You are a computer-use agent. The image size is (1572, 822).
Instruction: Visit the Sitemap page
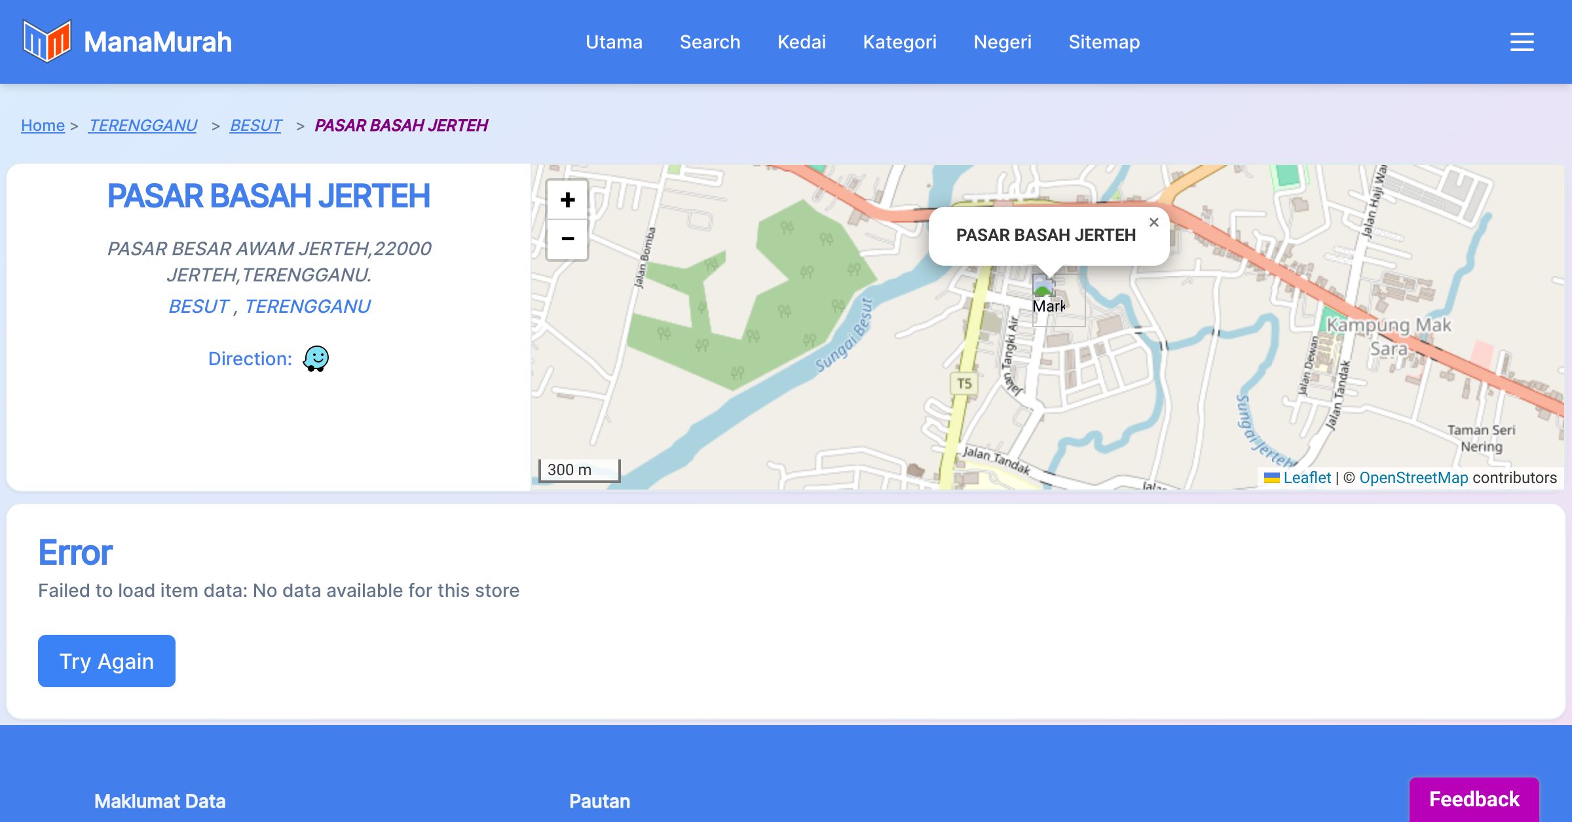click(x=1104, y=42)
